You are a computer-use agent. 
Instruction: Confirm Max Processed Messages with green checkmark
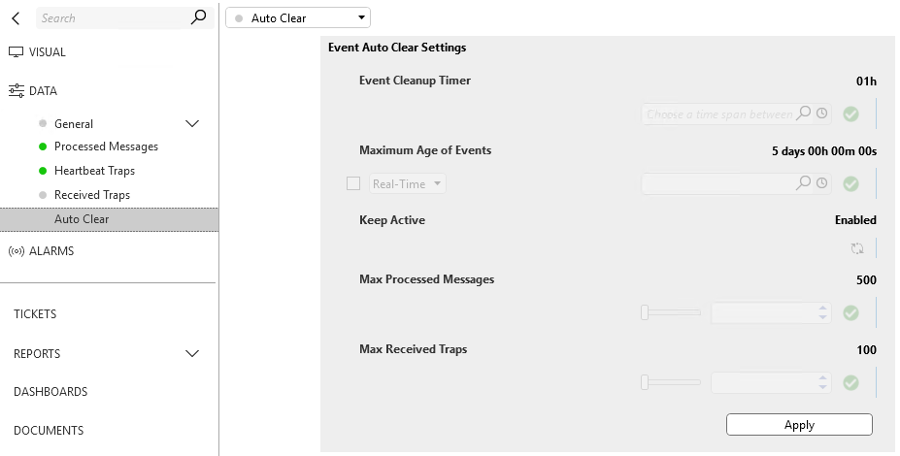coord(850,313)
